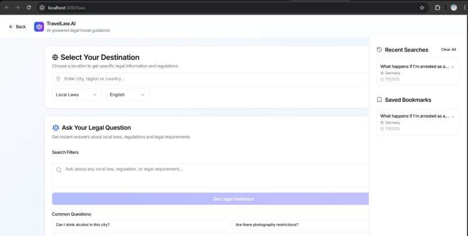The image size is (468, 236).
Task: Click the scales icon beside Ask Your Legal Question
Action: point(56,128)
